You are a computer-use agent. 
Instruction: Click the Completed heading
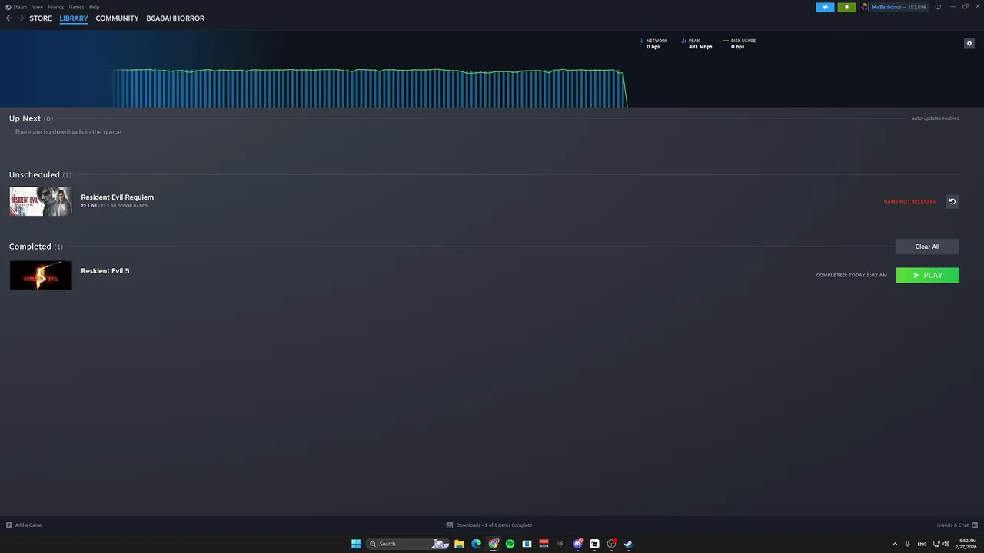(30, 247)
